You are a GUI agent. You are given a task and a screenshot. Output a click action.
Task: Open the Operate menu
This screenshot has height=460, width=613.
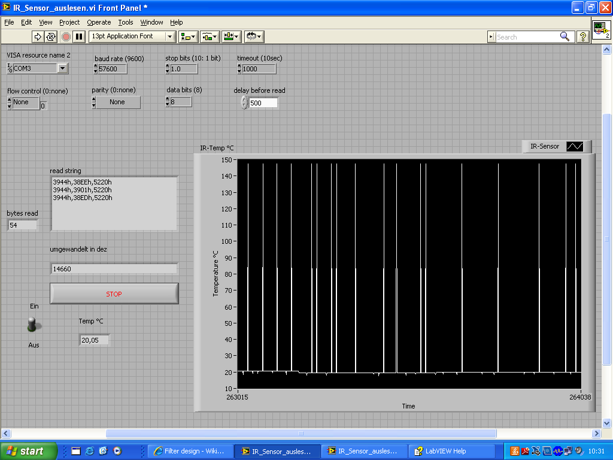click(99, 22)
